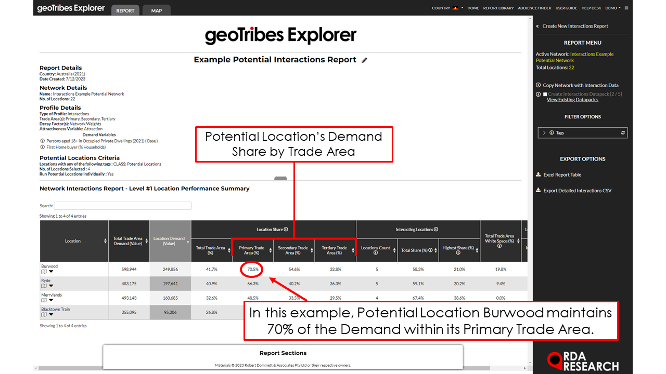Open the map icon under Ryde

[44, 286]
